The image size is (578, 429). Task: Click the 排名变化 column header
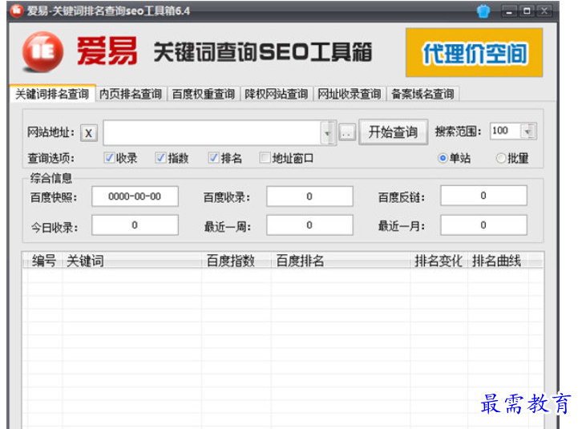tap(439, 261)
